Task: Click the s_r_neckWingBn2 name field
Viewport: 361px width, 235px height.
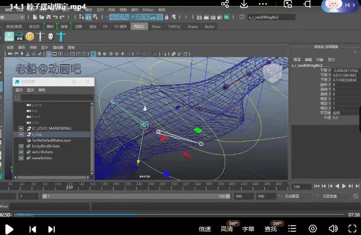Action: click(x=271, y=17)
